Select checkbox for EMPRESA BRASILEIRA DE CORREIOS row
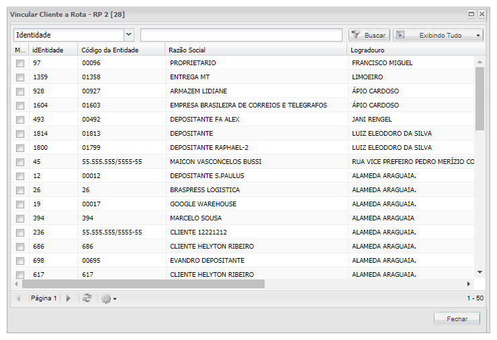This screenshot has width=497, height=340. (20, 105)
